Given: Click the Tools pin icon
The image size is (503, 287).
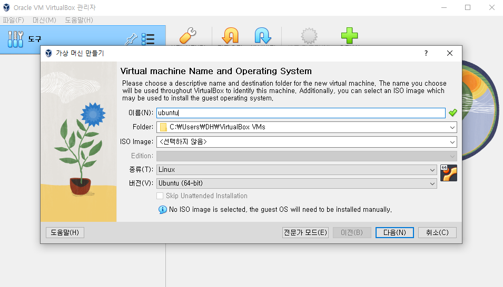Looking at the screenshot, I should [131, 39].
